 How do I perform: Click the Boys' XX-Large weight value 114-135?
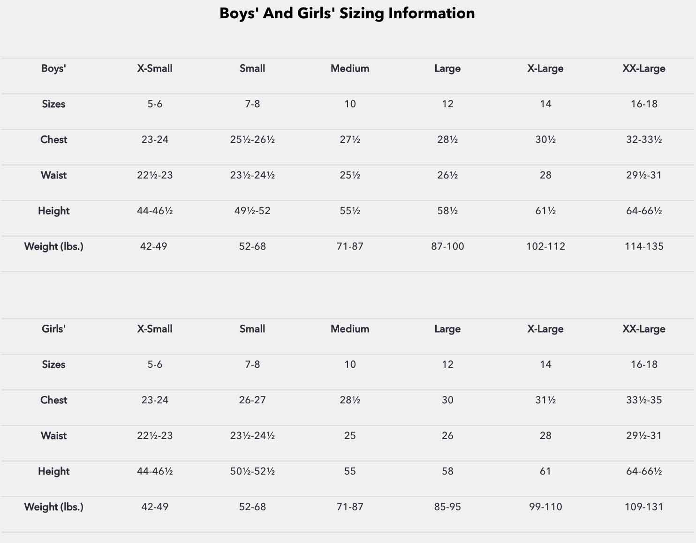coord(643,246)
